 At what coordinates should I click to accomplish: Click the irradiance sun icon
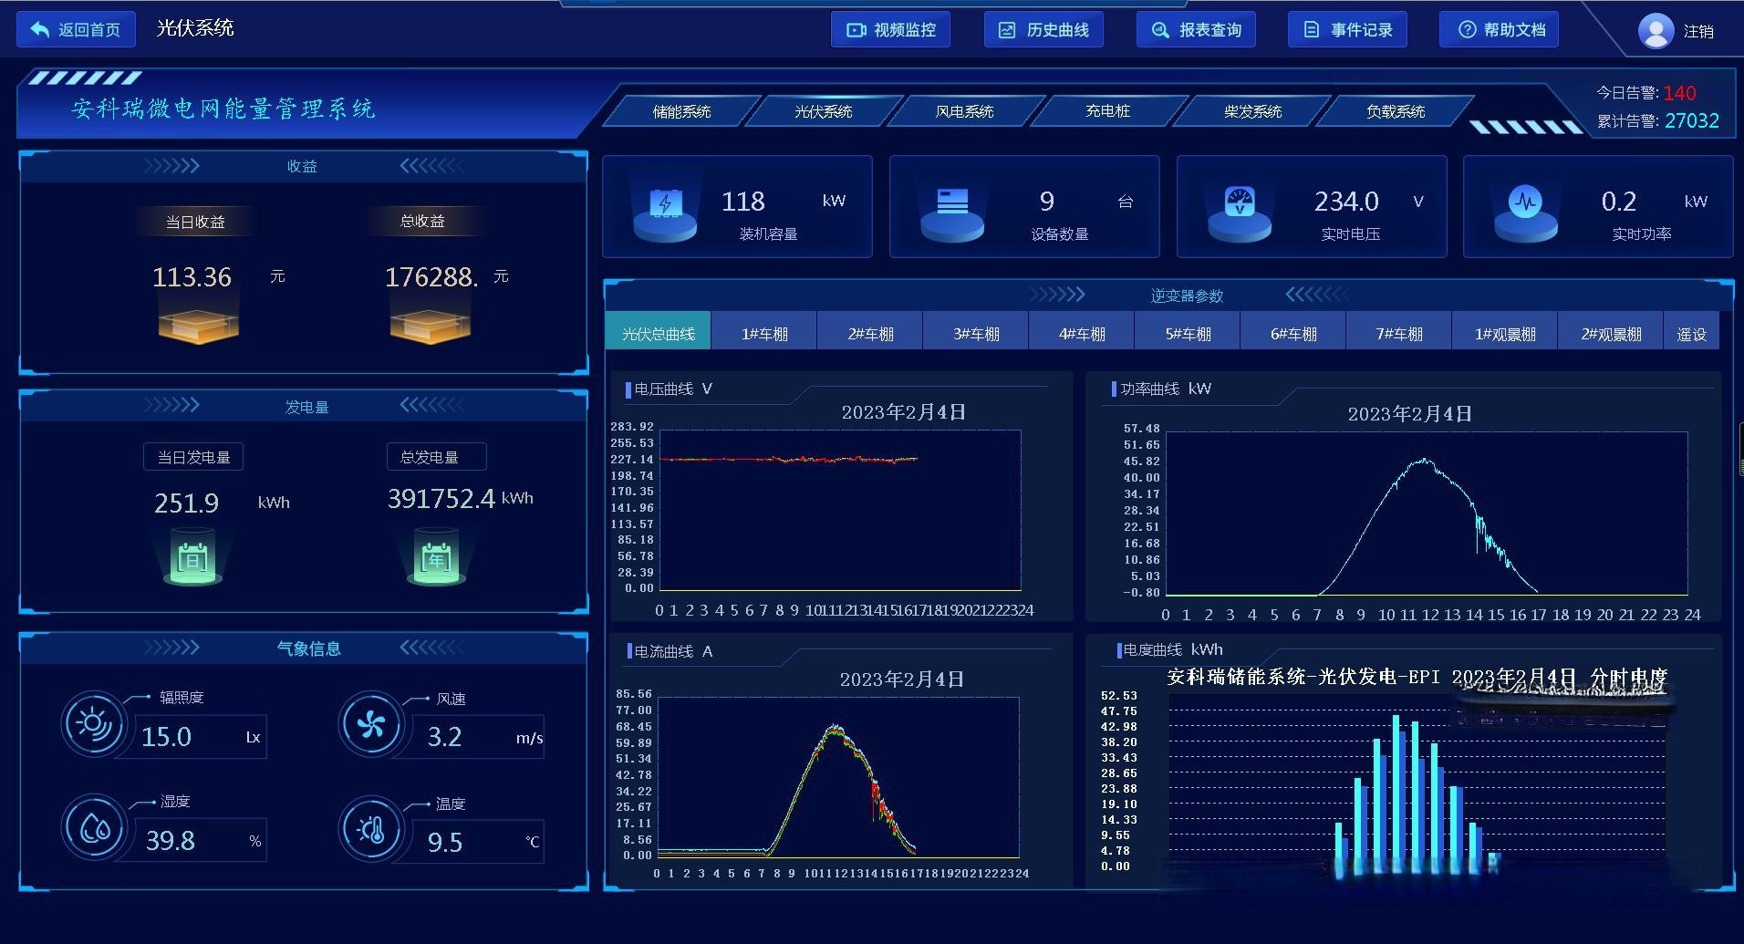pyautogui.click(x=93, y=724)
